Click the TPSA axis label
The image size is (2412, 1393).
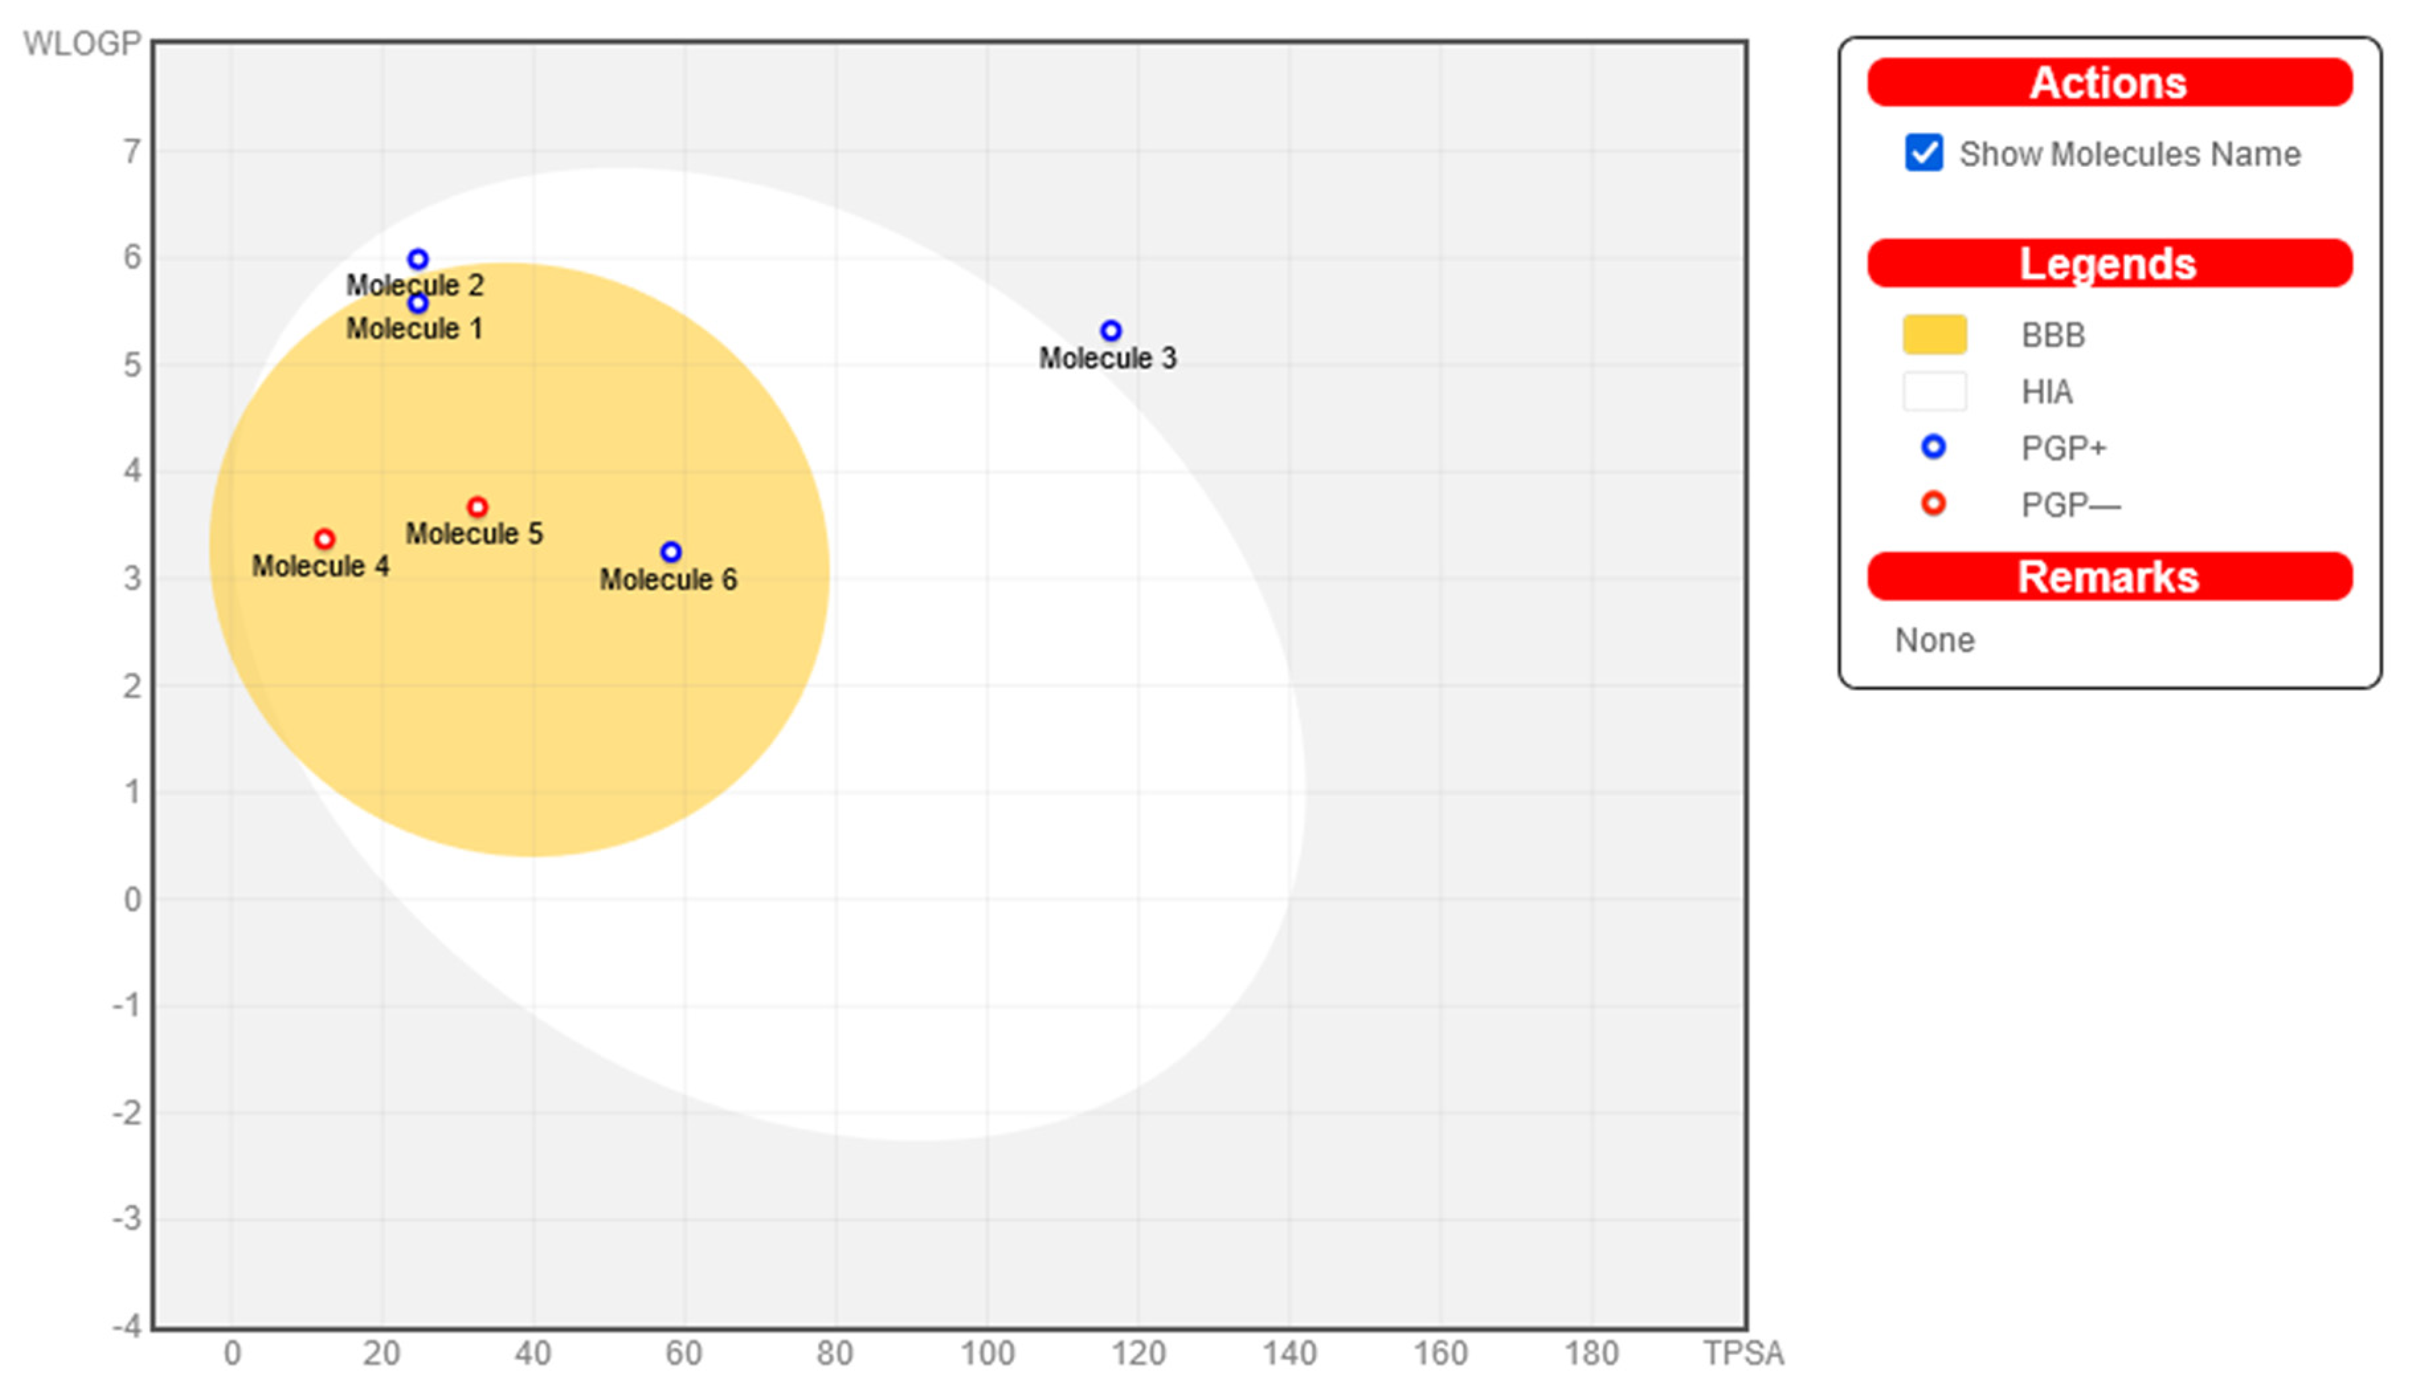1743,1354
